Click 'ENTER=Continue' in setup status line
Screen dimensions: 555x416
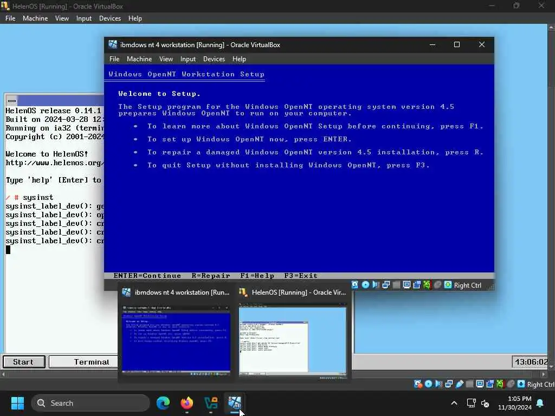click(x=147, y=276)
